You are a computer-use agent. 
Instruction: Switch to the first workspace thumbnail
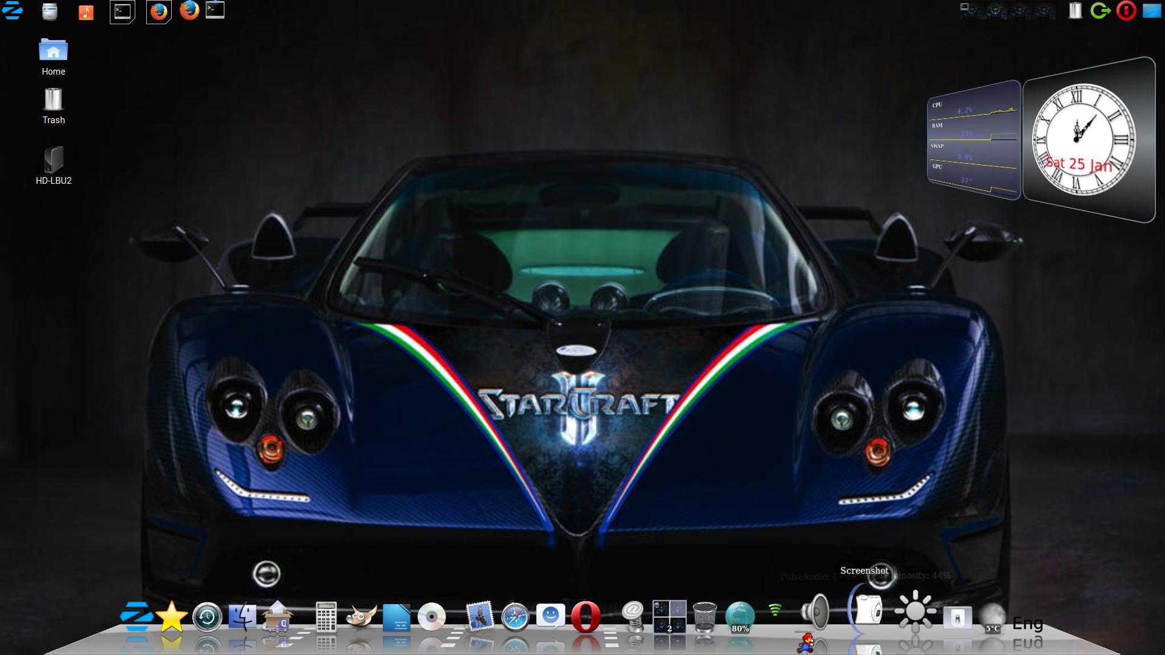click(970, 10)
